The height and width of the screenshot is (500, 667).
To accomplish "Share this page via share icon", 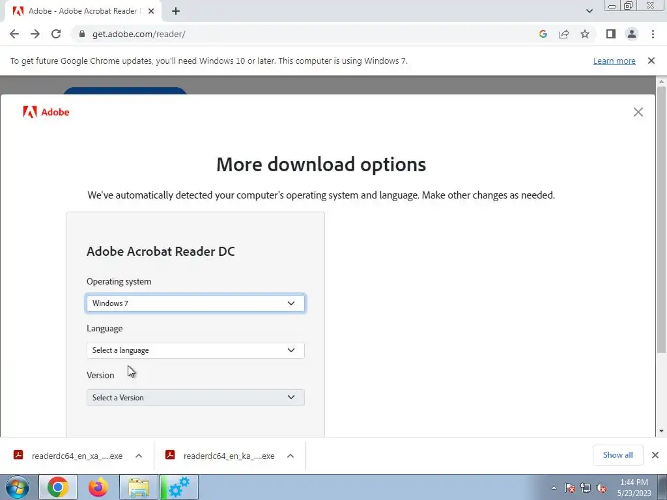I will coord(564,34).
